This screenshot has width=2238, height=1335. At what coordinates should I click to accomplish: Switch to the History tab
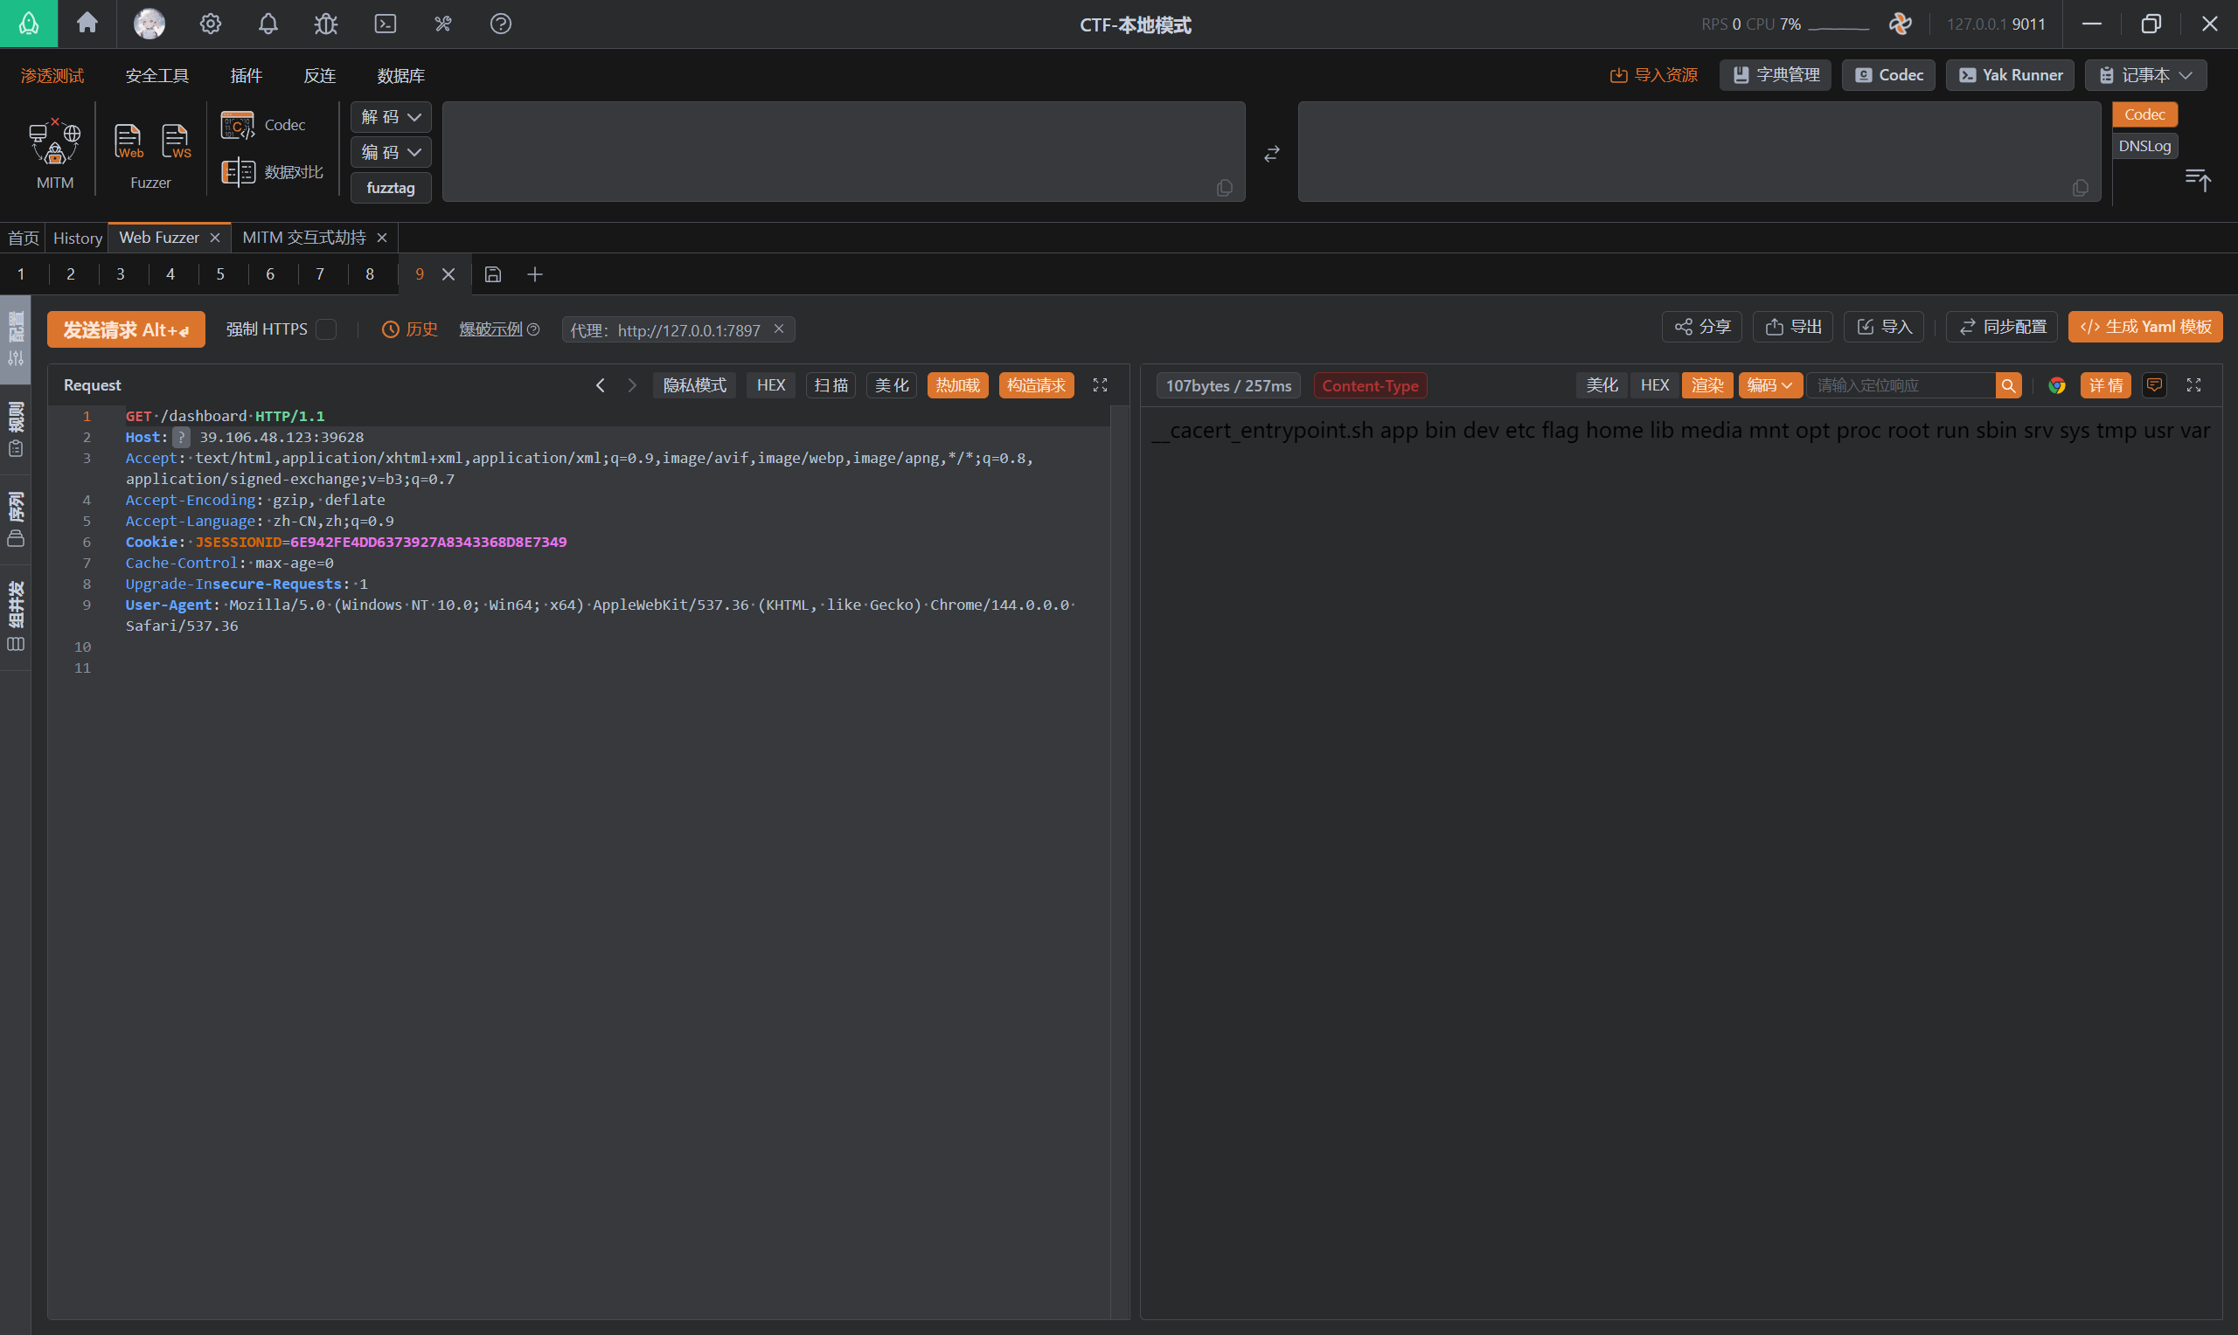click(78, 238)
